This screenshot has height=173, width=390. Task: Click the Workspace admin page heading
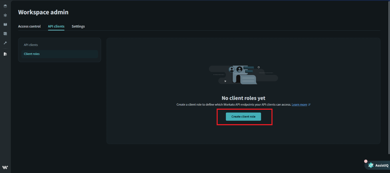click(x=43, y=12)
